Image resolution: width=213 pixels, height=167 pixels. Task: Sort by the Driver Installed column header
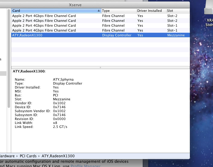tap(151, 11)
